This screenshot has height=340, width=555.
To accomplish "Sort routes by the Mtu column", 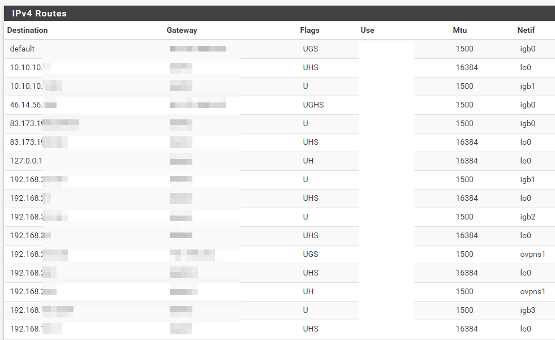I will coord(459,30).
